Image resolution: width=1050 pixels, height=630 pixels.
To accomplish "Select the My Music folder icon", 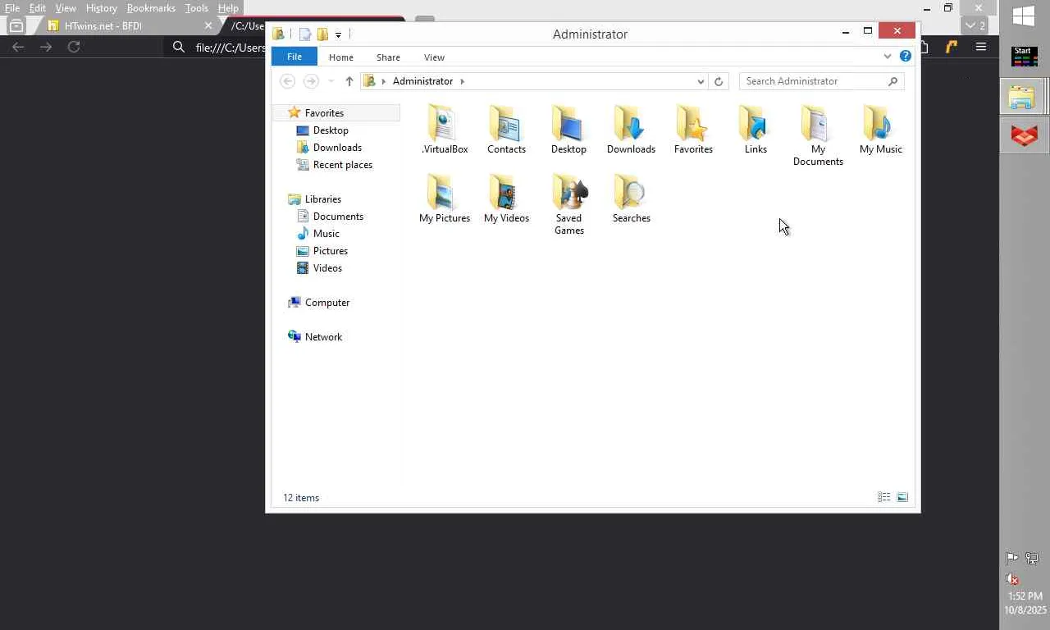I will click(x=880, y=130).
